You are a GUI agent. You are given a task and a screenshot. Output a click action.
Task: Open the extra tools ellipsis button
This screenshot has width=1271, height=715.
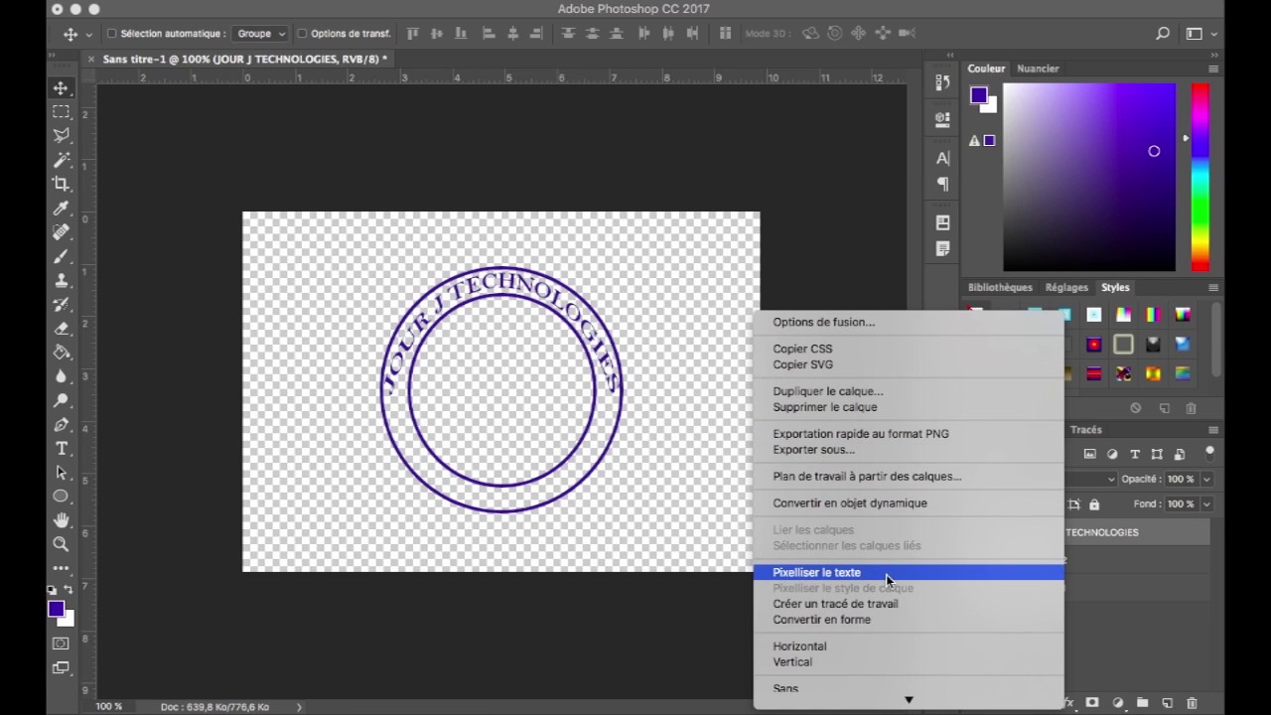62,569
